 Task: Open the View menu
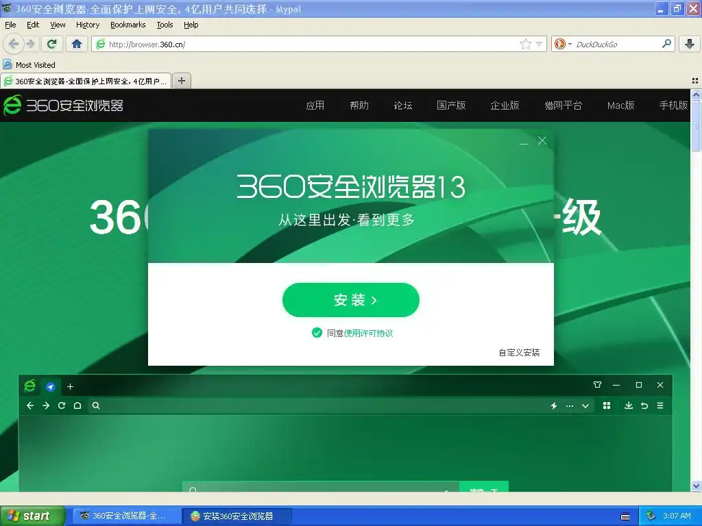[x=58, y=25]
